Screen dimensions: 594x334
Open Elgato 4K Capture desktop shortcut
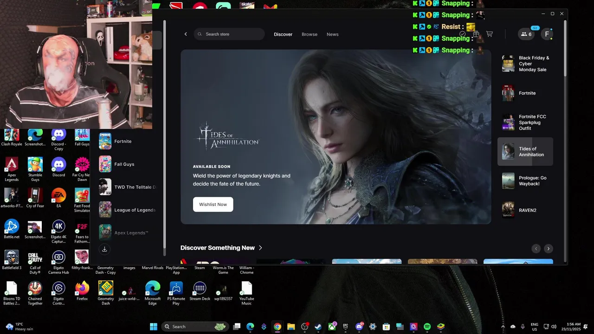click(58, 231)
